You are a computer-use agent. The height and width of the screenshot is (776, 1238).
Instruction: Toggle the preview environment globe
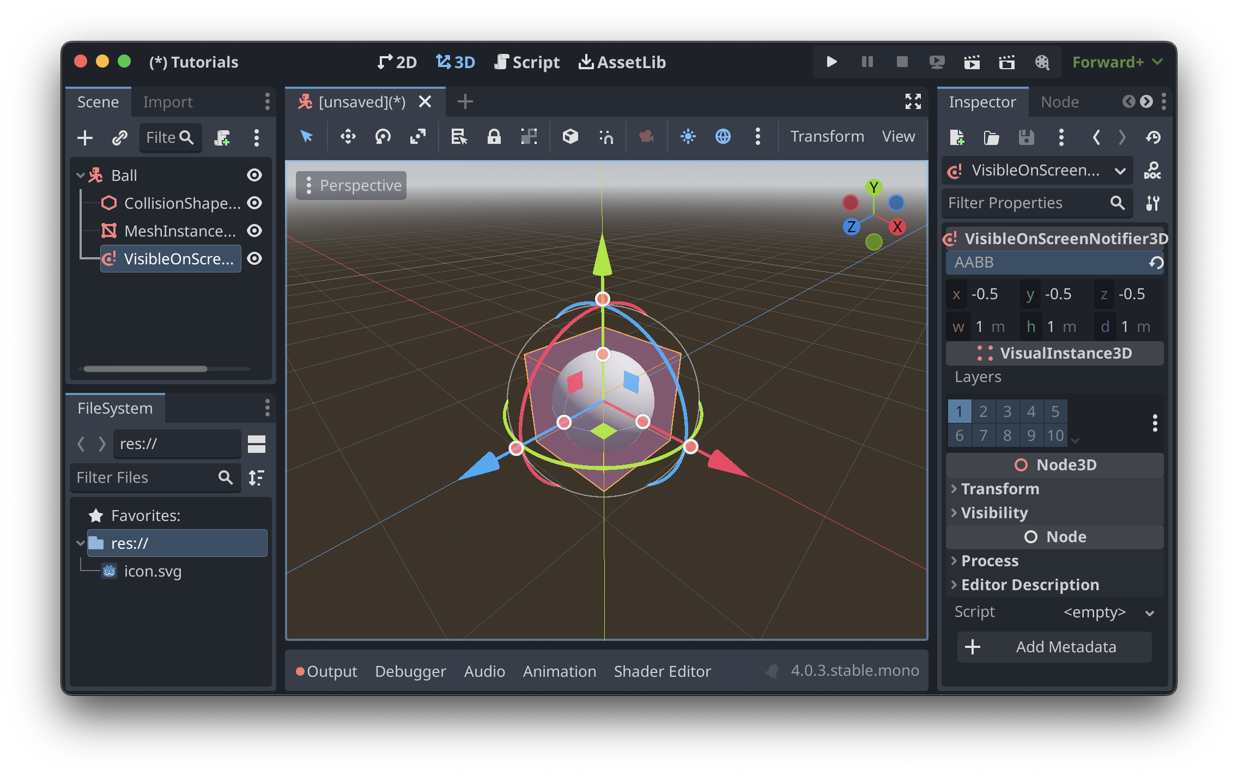723,136
